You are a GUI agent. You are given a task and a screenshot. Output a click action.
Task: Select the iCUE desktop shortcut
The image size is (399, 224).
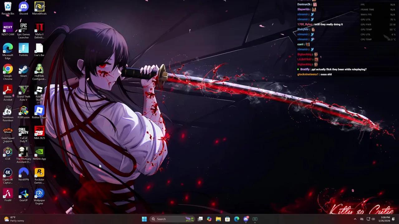click(x=8, y=154)
